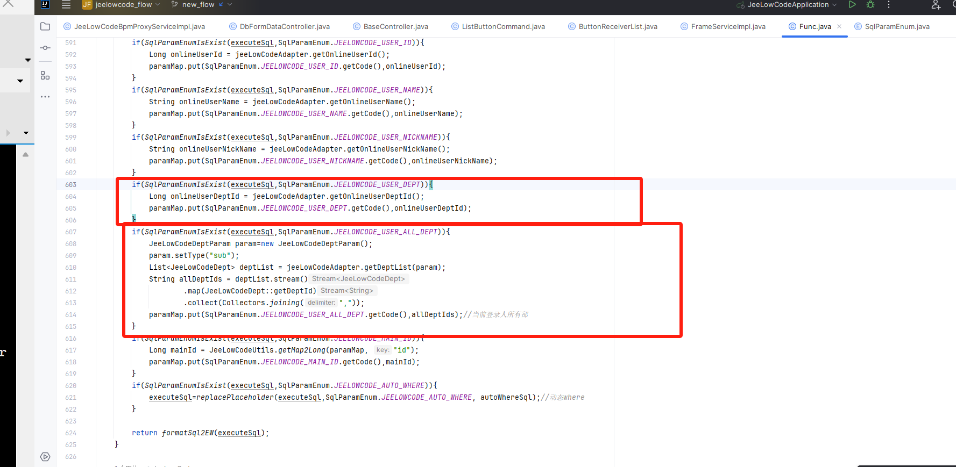This screenshot has height=467, width=956.
Task: Click autoWhereSql argument on line 621
Action: (x=506, y=397)
